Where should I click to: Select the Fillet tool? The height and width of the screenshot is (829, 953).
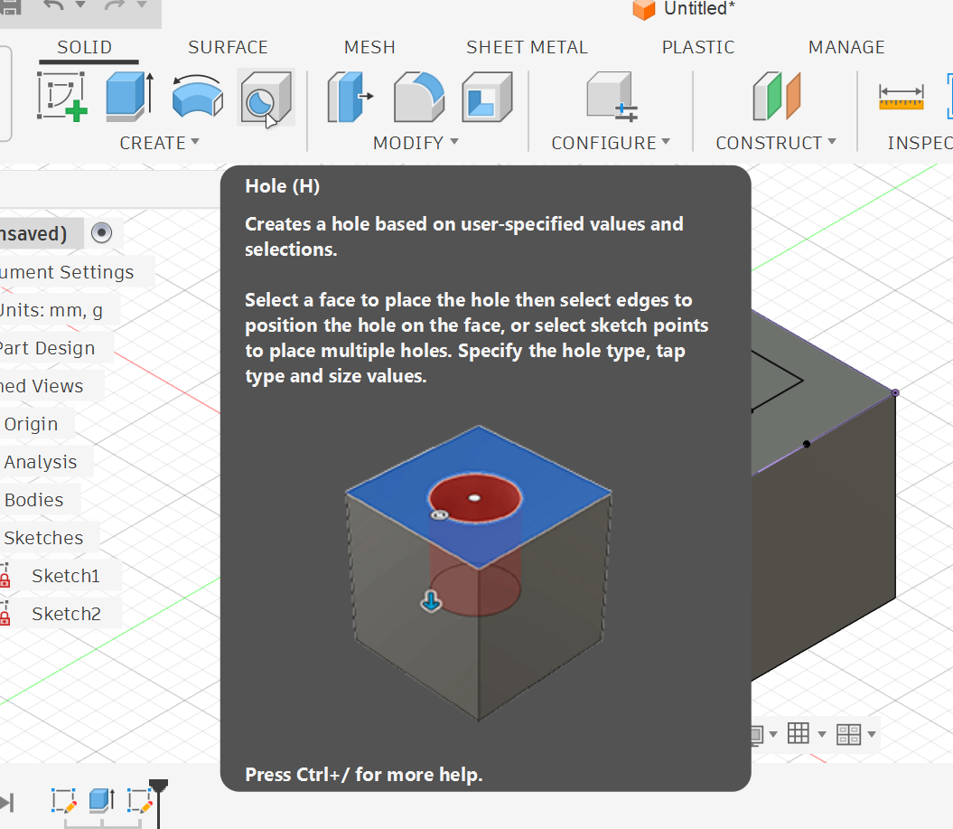[x=419, y=98]
